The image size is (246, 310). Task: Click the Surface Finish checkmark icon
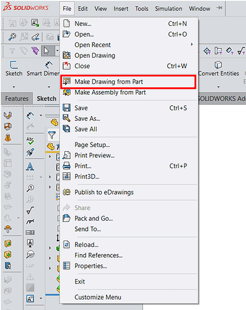tap(30, 210)
